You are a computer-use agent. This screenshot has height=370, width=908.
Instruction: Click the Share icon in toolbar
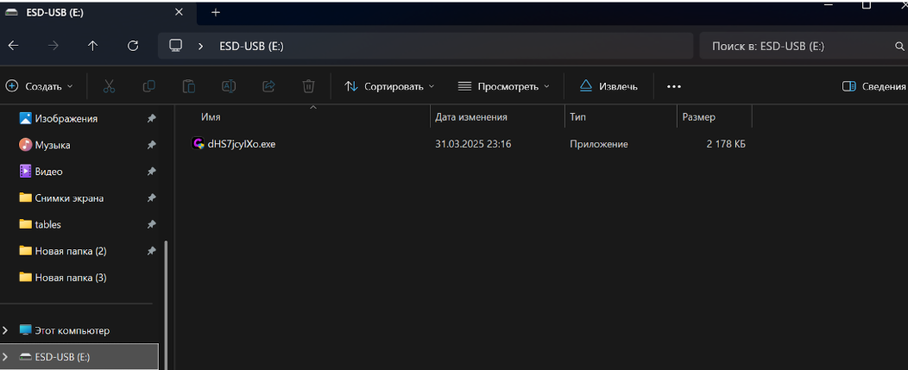point(268,86)
